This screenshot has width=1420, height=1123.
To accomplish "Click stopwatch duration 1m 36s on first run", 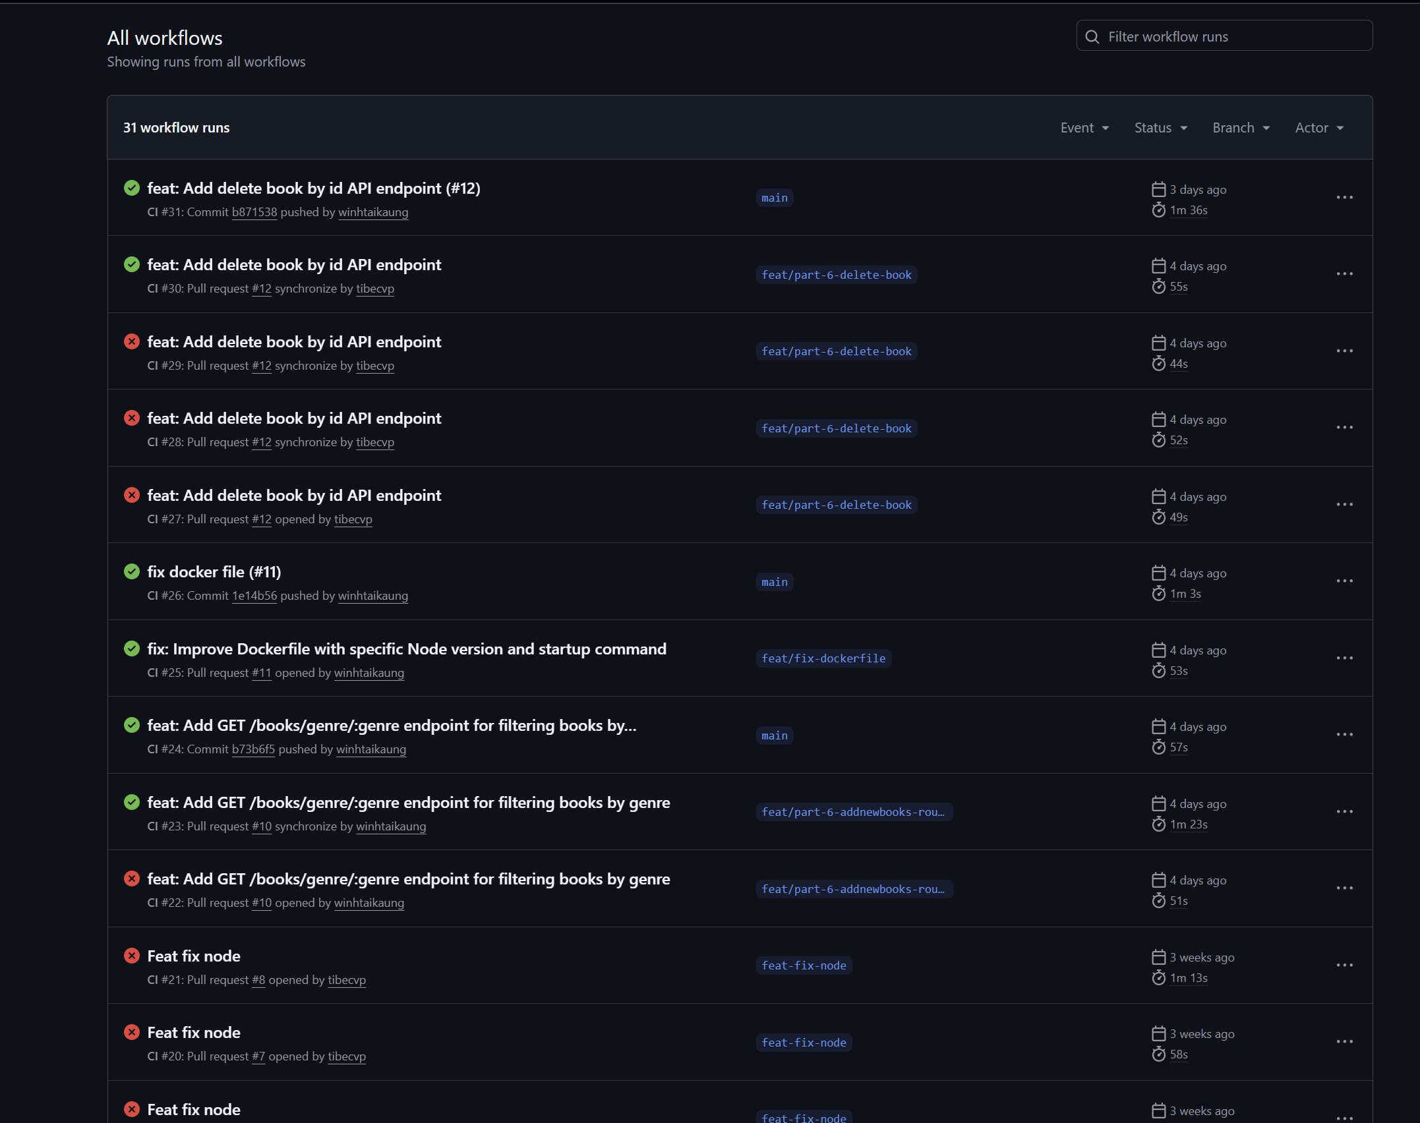I will (x=1188, y=210).
